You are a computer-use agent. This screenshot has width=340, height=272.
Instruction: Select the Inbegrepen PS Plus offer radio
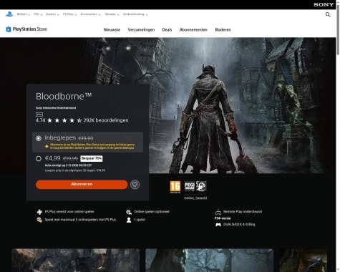39,138
